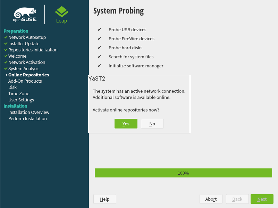Click checkmark for Probe FireWire devices
Screen dimensions: 278x208
tap(100, 39)
